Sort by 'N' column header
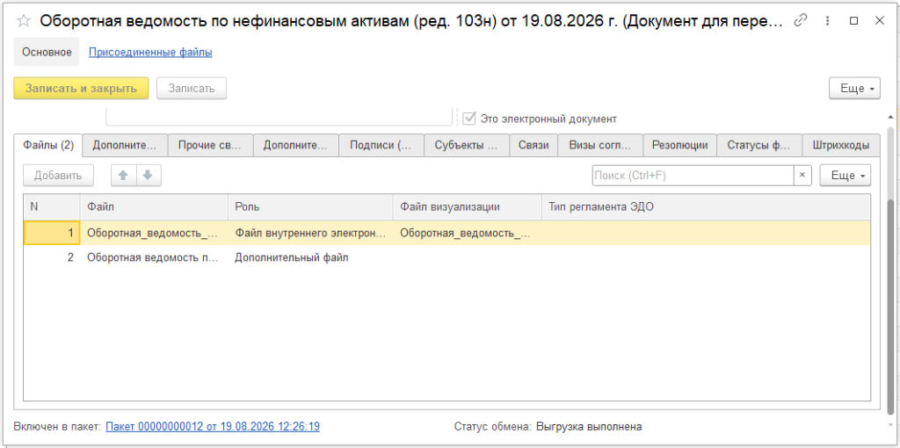This screenshot has height=448, width=900. coord(52,207)
